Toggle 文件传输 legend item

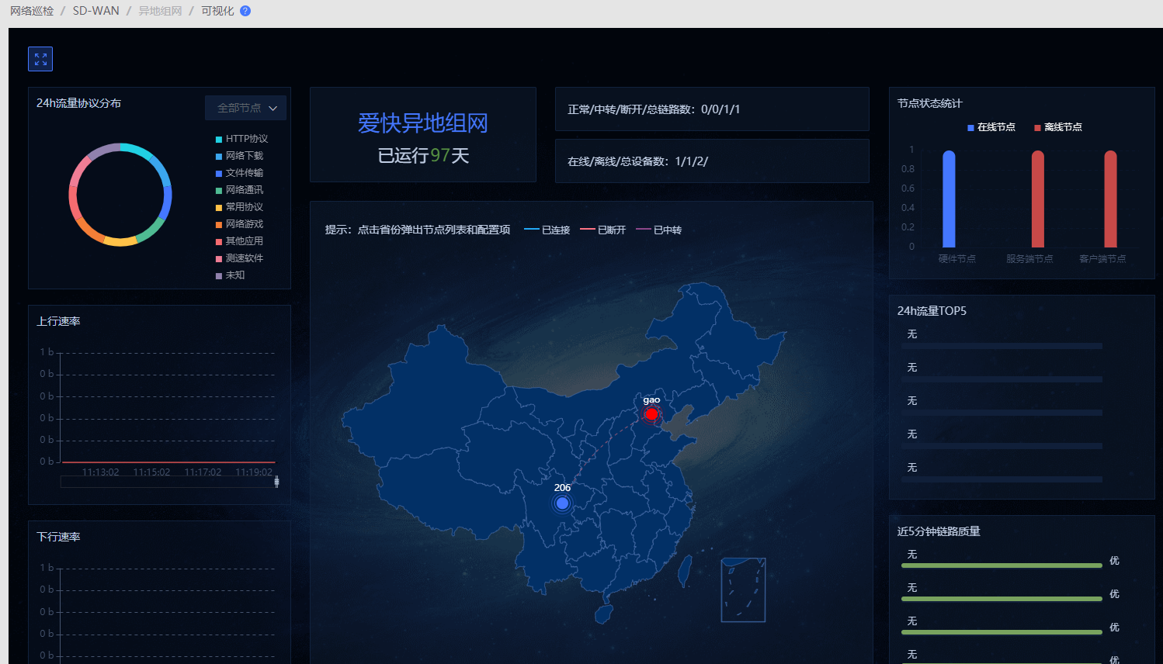(x=239, y=173)
